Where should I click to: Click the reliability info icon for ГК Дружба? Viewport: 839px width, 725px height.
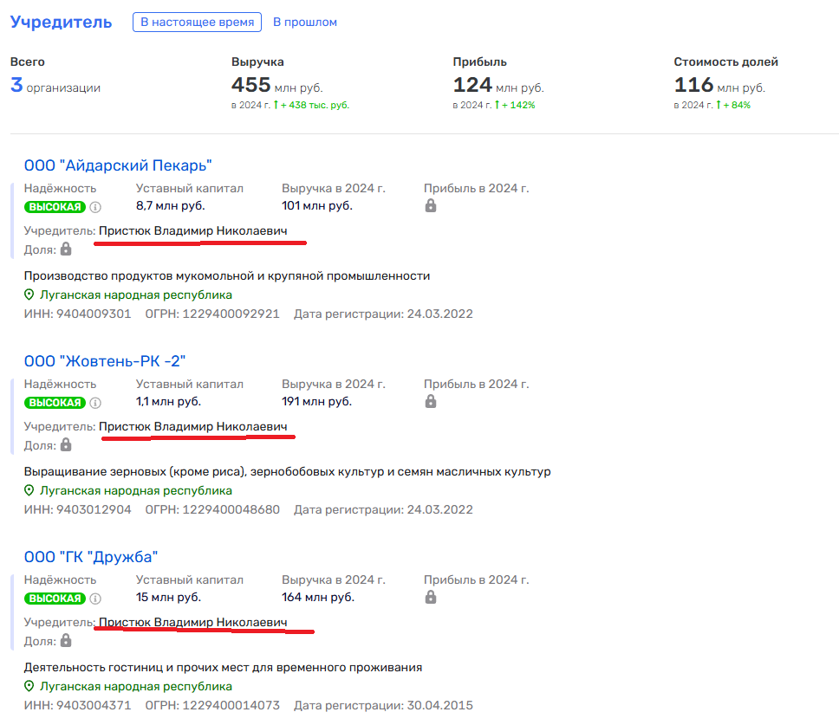point(95,599)
